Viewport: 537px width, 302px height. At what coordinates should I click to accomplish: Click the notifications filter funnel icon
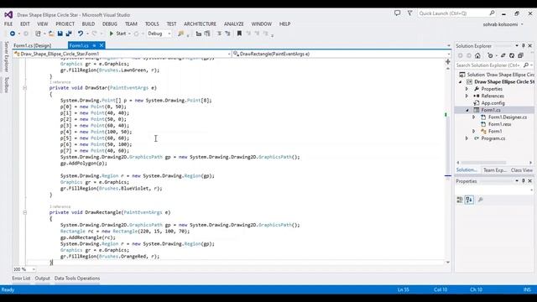click(409, 13)
